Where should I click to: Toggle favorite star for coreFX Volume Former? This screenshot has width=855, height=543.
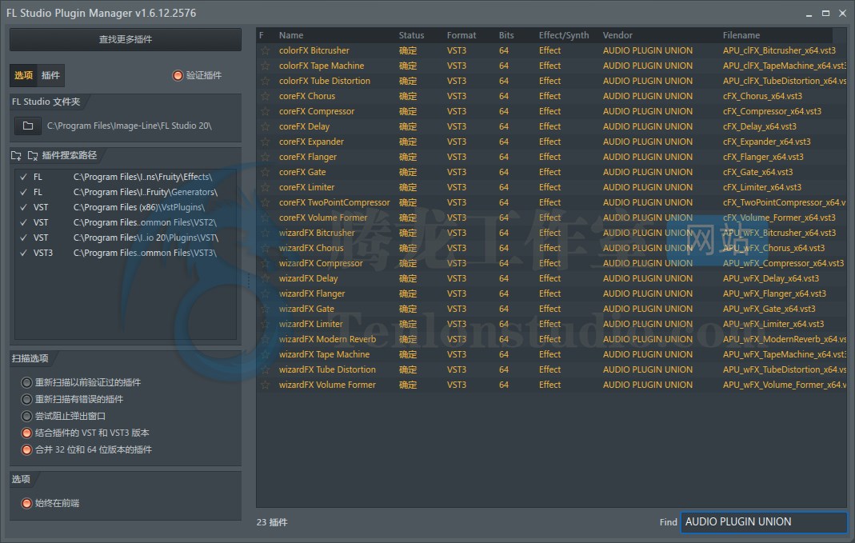point(265,218)
